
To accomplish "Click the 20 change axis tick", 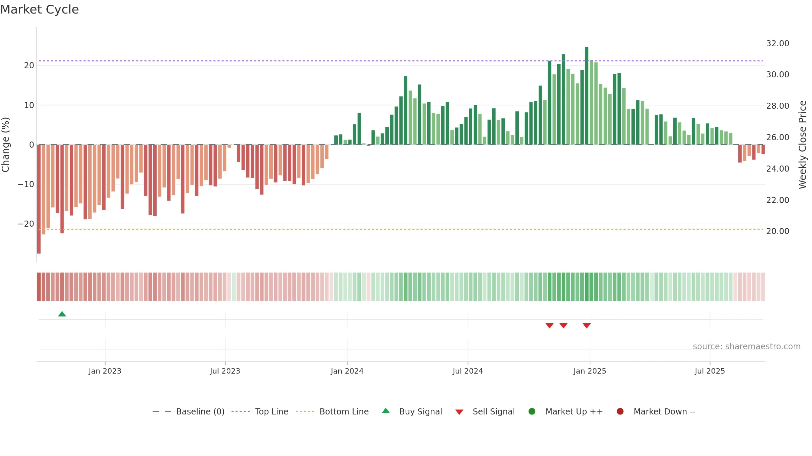I will pyautogui.click(x=29, y=65).
